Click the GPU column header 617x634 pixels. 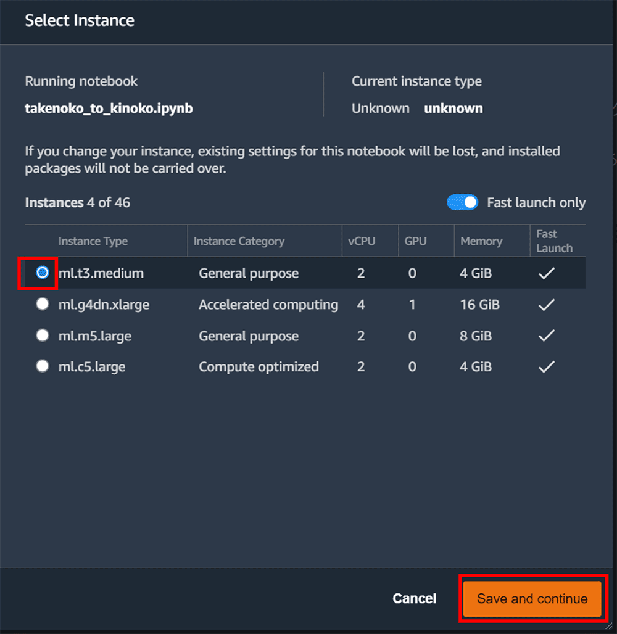(415, 241)
